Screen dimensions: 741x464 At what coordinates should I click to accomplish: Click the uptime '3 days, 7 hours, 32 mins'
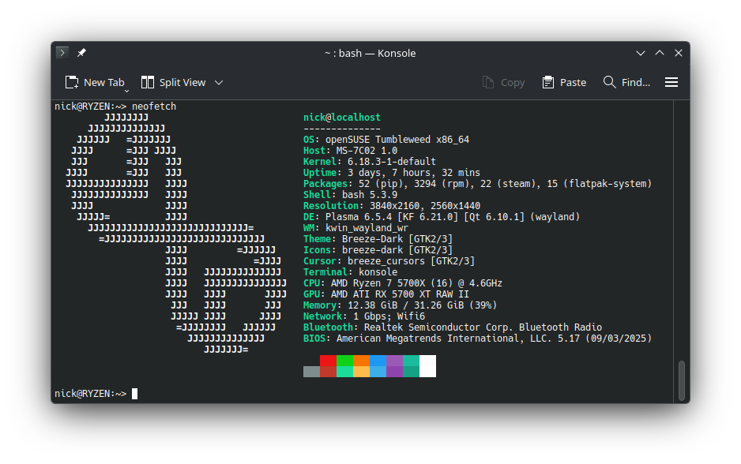click(413, 173)
